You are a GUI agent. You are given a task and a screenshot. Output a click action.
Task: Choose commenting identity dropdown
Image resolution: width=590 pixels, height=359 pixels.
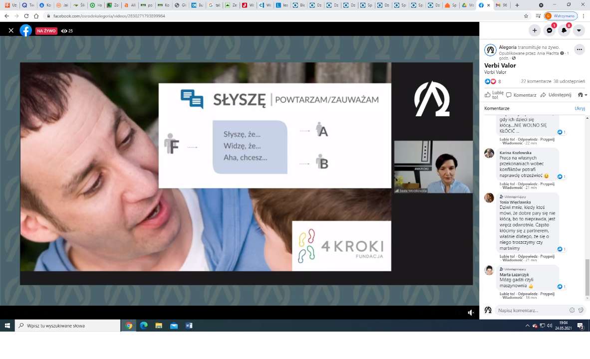[582, 95]
